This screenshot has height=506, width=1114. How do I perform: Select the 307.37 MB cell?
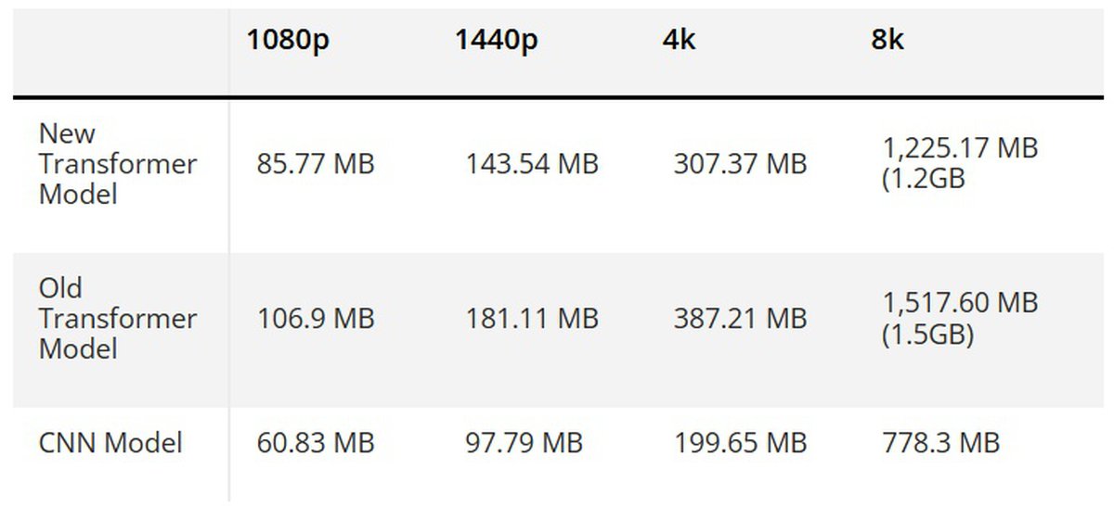740,165
